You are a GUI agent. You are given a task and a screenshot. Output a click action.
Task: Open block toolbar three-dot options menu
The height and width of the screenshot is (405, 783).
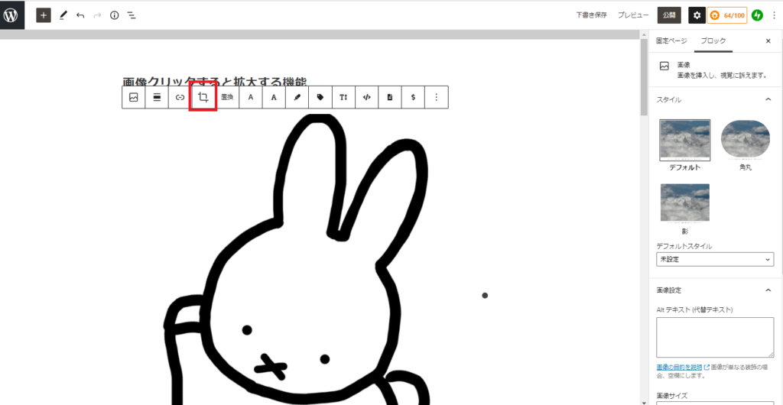(x=436, y=97)
